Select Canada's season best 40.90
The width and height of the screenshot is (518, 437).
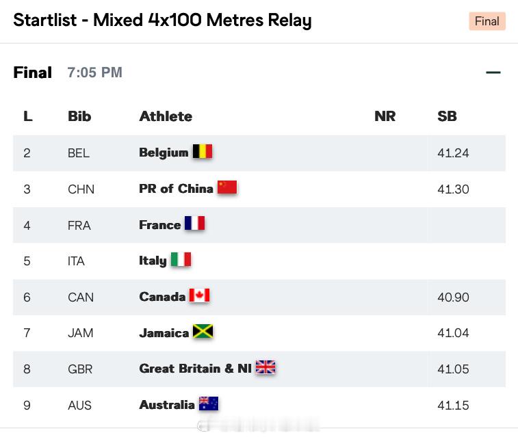[x=453, y=297]
